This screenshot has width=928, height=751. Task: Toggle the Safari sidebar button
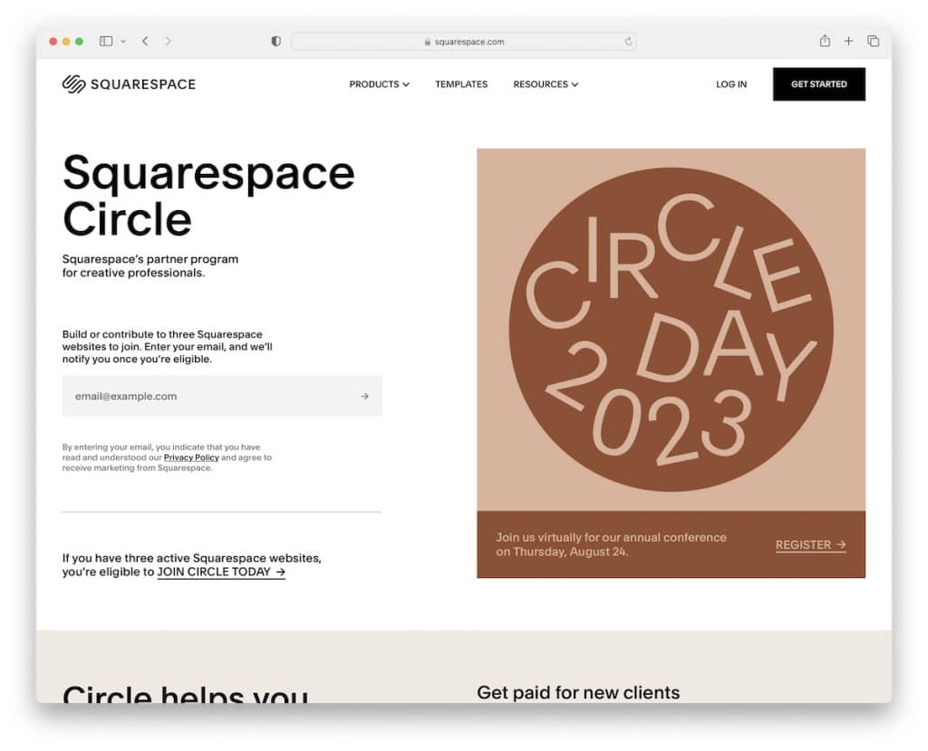(x=106, y=42)
